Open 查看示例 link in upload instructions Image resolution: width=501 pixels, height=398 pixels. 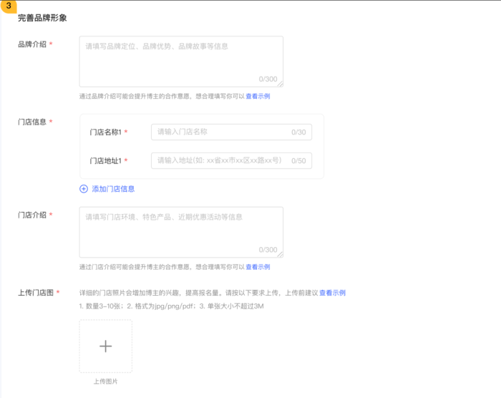click(x=332, y=293)
